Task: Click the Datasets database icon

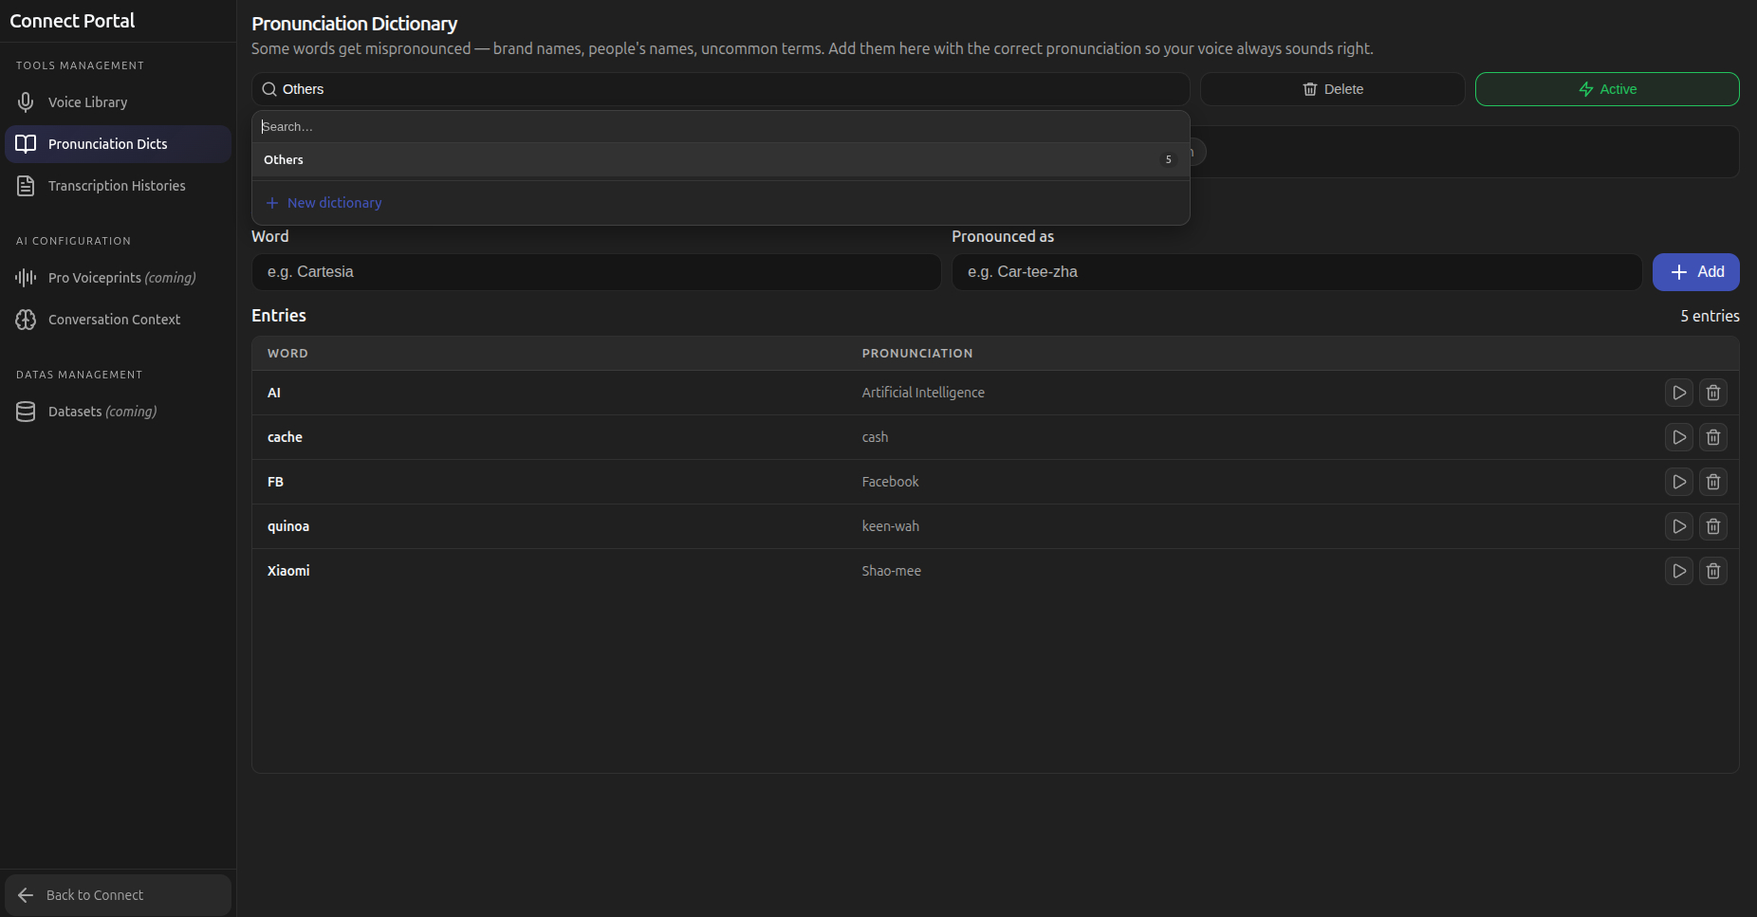Action: (x=26, y=412)
